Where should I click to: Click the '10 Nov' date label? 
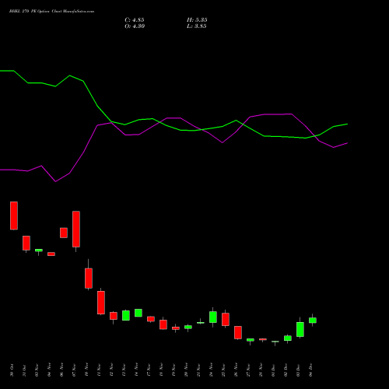pyautogui.click(x=86, y=370)
